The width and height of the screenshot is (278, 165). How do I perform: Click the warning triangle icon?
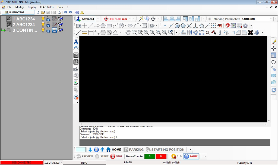pyautogui.click(x=82, y=13)
